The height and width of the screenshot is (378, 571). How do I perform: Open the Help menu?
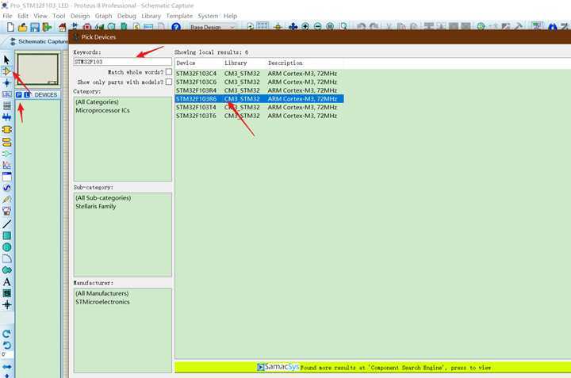230,16
